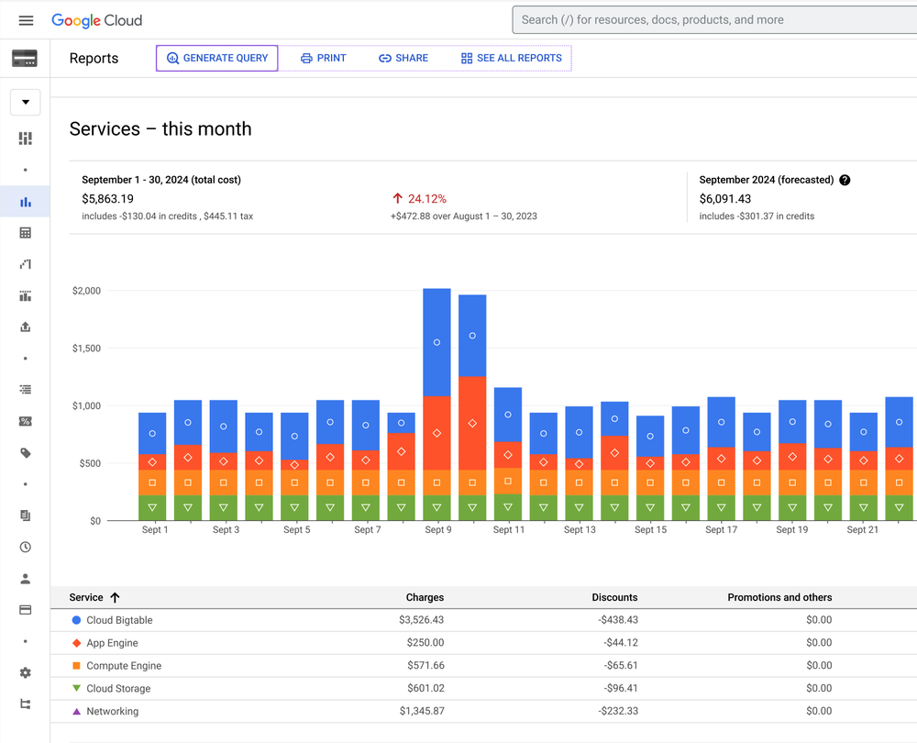This screenshot has width=917, height=743.
Task: Select the Cloud Bigtable service row label
Action: coord(119,620)
